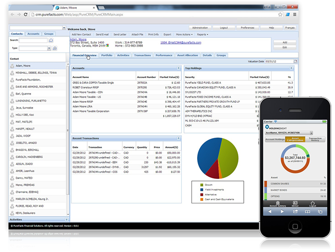Click the Growth green legend swatch
335x252 pixels.
point(201,185)
